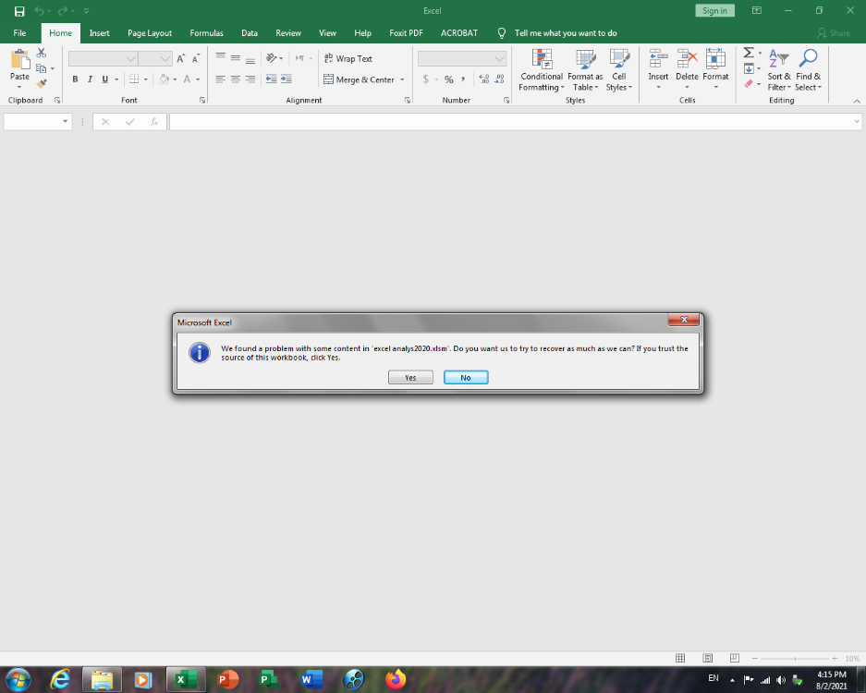Click Format cells icon in Cells group
The image size is (866, 693).
tap(715, 59)
